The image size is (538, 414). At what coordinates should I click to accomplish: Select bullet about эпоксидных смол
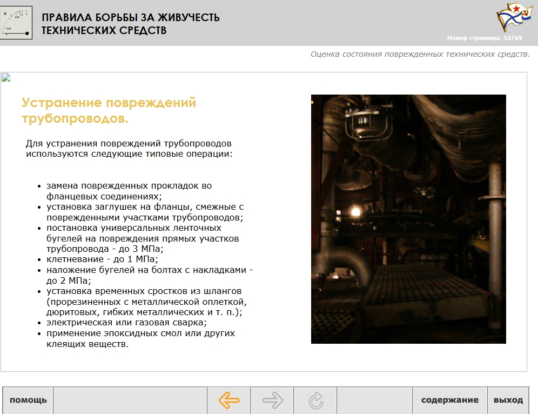point(140,338)
